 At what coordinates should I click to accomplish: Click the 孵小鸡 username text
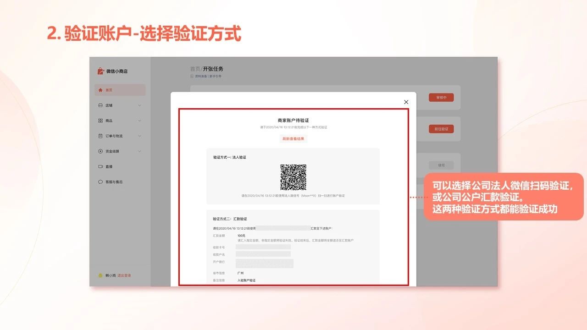pyautogui.click(x=111, y=275)
